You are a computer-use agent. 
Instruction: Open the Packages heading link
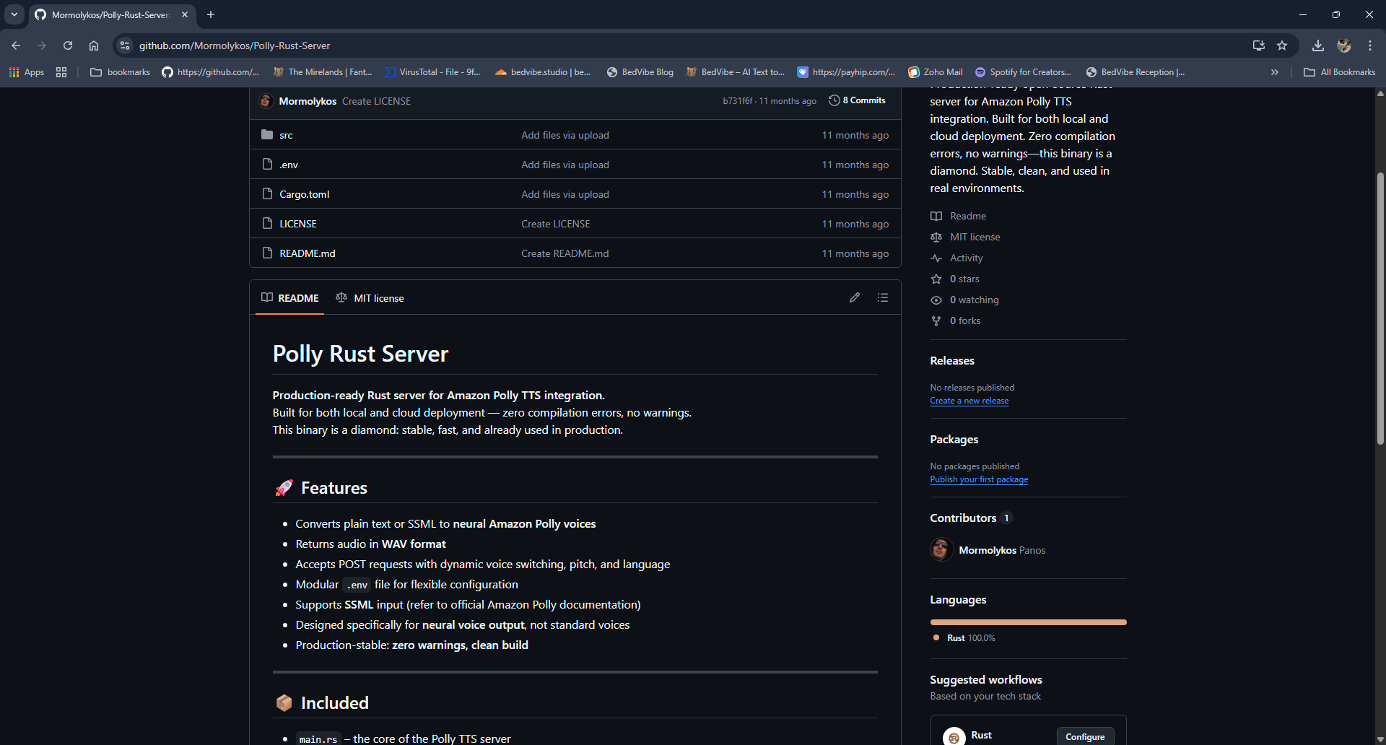pyautogui.click(x=954, y=440)
